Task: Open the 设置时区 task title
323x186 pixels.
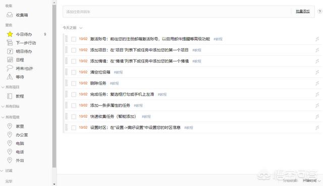Action: (x=135, y=127)
